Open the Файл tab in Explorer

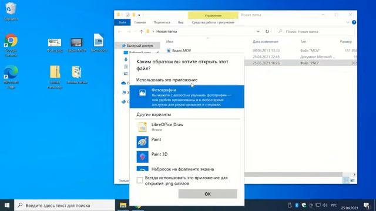[x=122, y=22]
